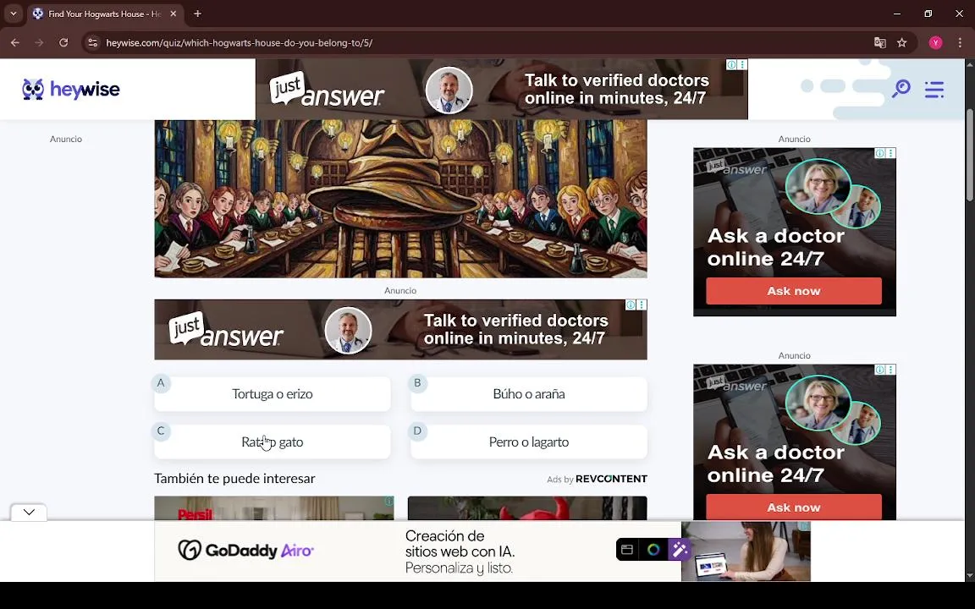Open the tab search dropdown arrow
This screenshot has width=975, height=609.
(x=13, y=14)
